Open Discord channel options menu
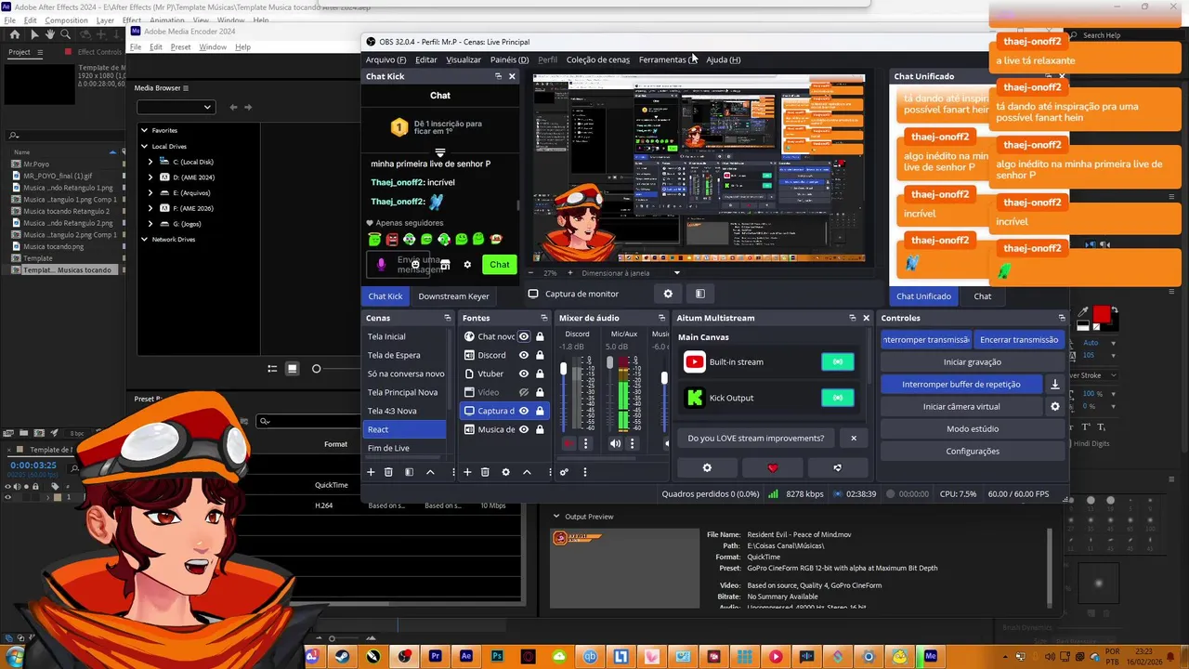 (x=585, y=444)
